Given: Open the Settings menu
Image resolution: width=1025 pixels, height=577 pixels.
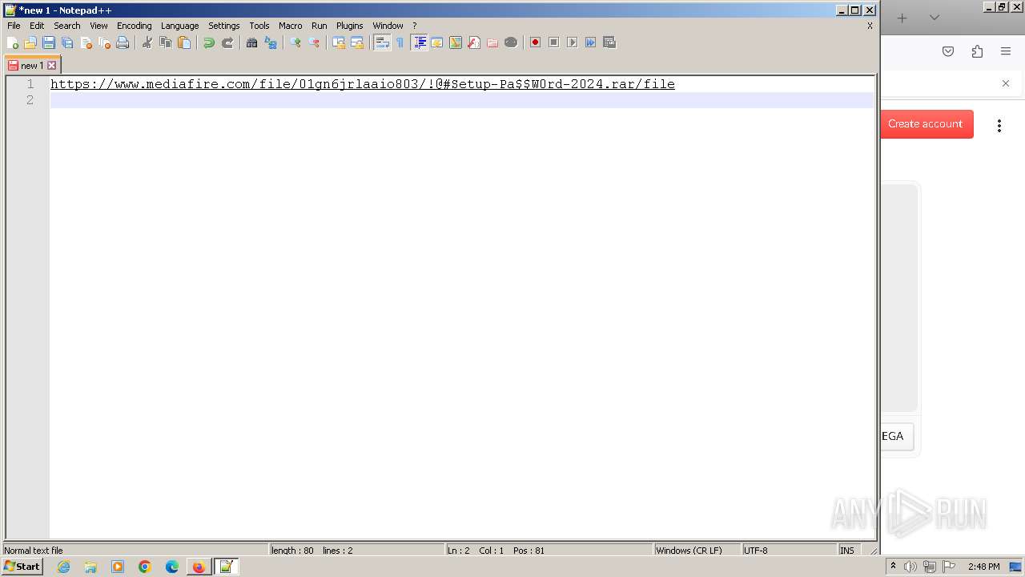Looking at the screenshot, I should [224, 26].
